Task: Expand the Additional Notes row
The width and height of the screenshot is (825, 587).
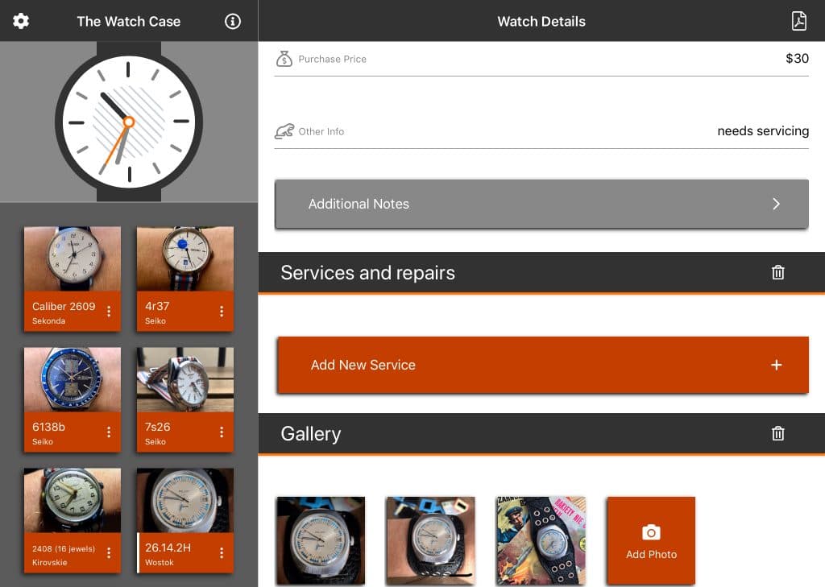Action: [x=541, y=205]
